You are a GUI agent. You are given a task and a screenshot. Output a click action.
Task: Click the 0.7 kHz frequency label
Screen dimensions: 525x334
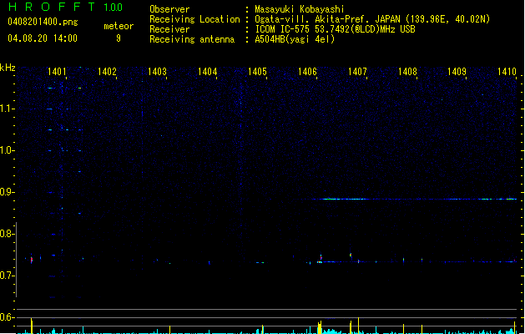click(x=7, y=276)
